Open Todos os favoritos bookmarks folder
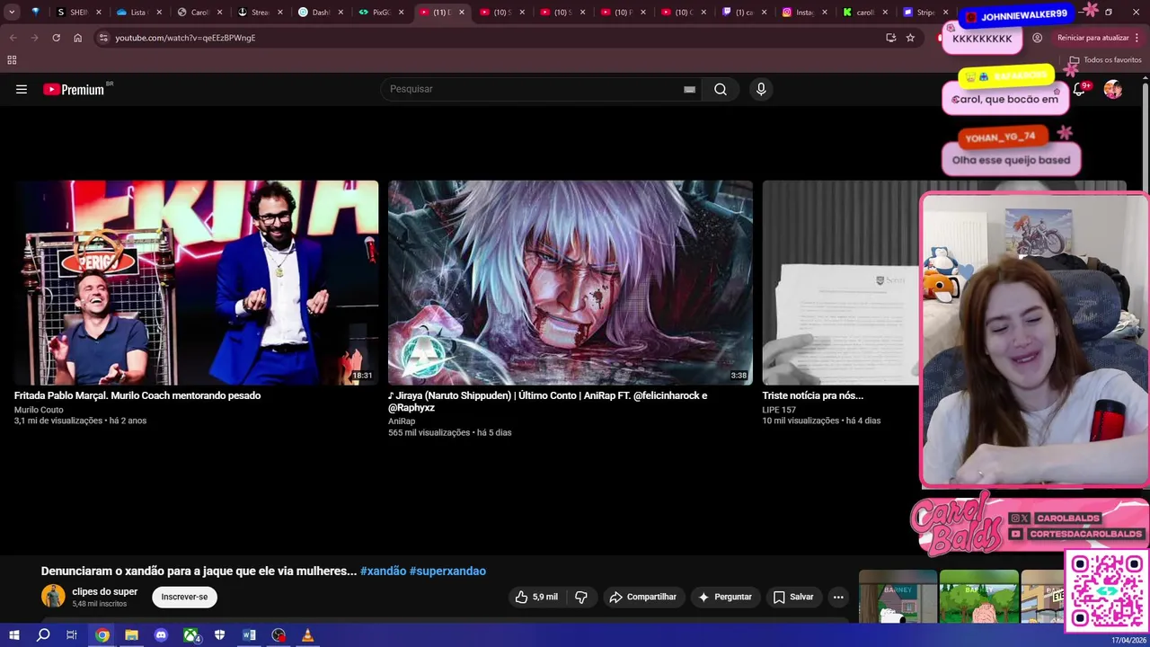This screenshot has width=1150, height=647. 1105,60
